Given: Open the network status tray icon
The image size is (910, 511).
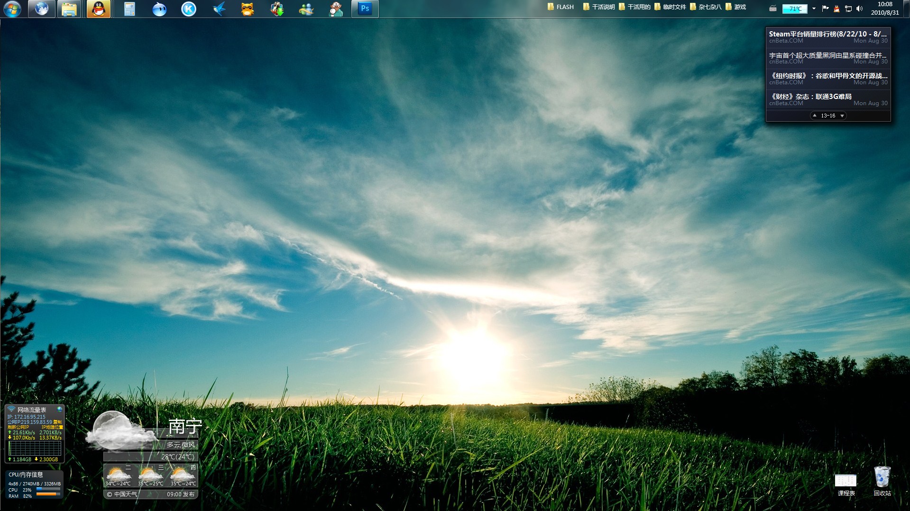Looking at the screenshot, I should 848,9.
